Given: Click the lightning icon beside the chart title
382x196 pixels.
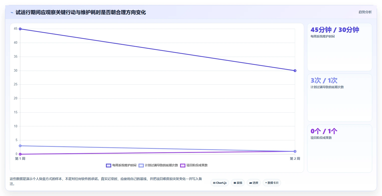Looking at the screenshot, I should (12, 12).
